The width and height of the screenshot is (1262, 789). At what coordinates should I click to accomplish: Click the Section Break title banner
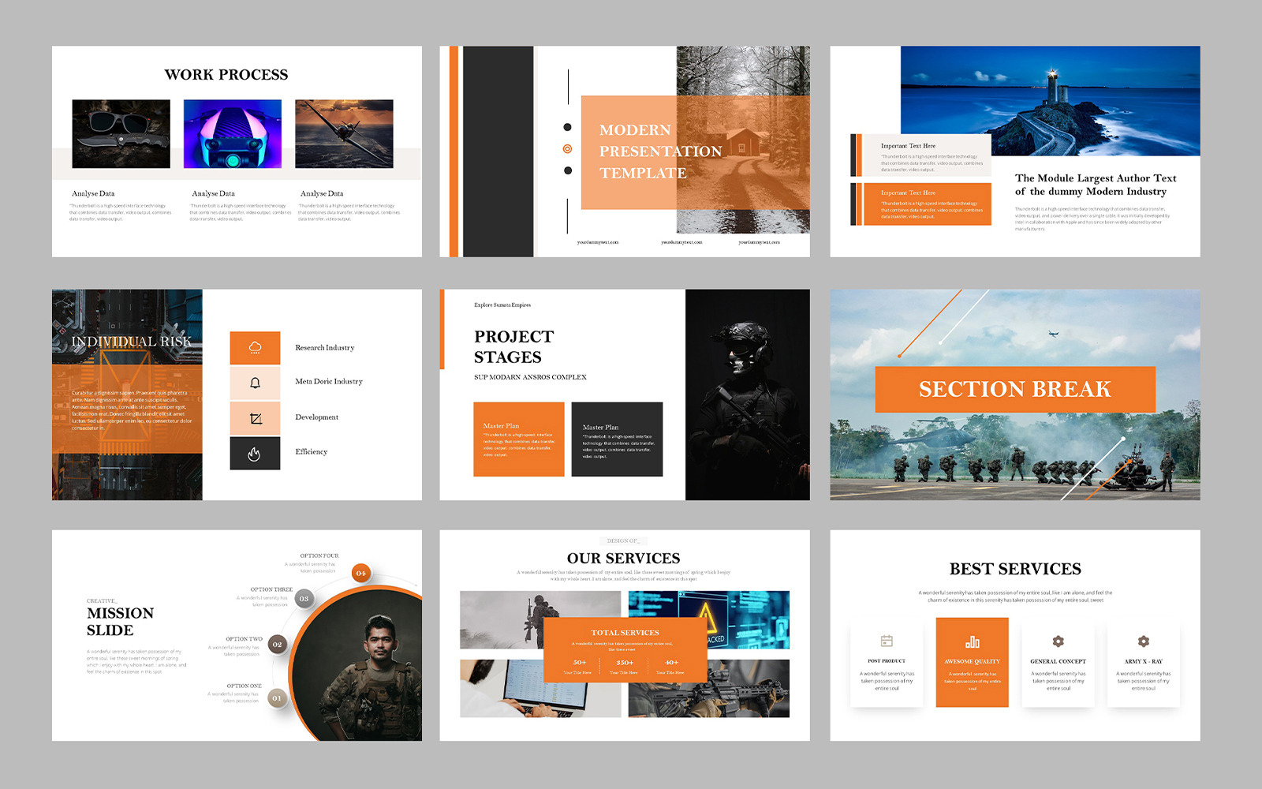[1014, 388]
